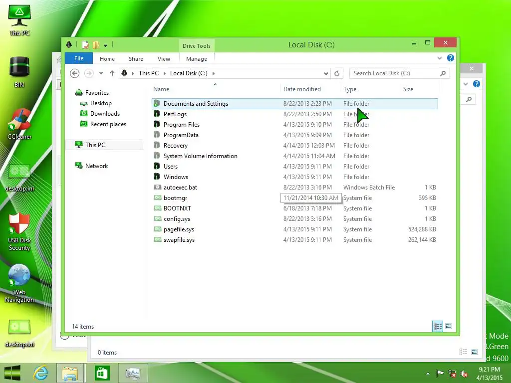
Task: Click the Action Center flag icon
Action: (440, 373)
